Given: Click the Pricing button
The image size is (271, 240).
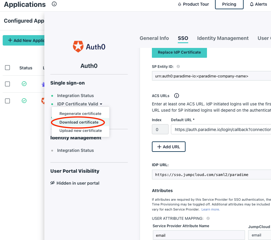Looking at the screenshot, I should pos(229,4).
